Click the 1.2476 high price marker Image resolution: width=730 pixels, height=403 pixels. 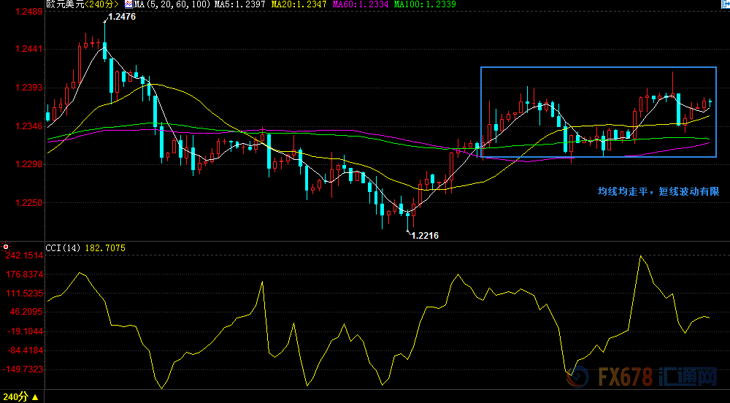pos(121,17)
